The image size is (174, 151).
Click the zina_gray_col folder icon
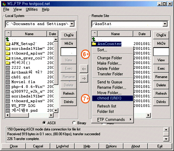point(8,58)
